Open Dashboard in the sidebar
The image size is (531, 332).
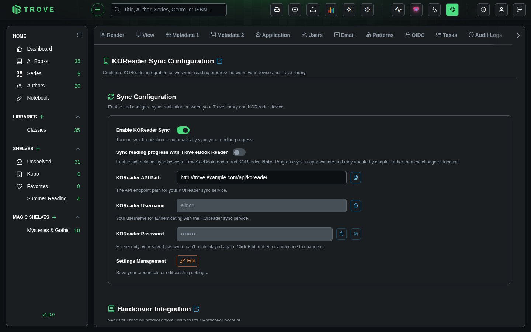[x=47, y=49]
